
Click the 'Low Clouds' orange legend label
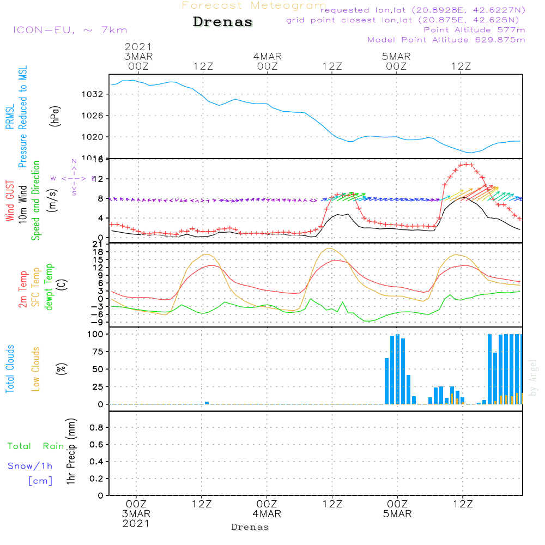click(x=36, y=369)
